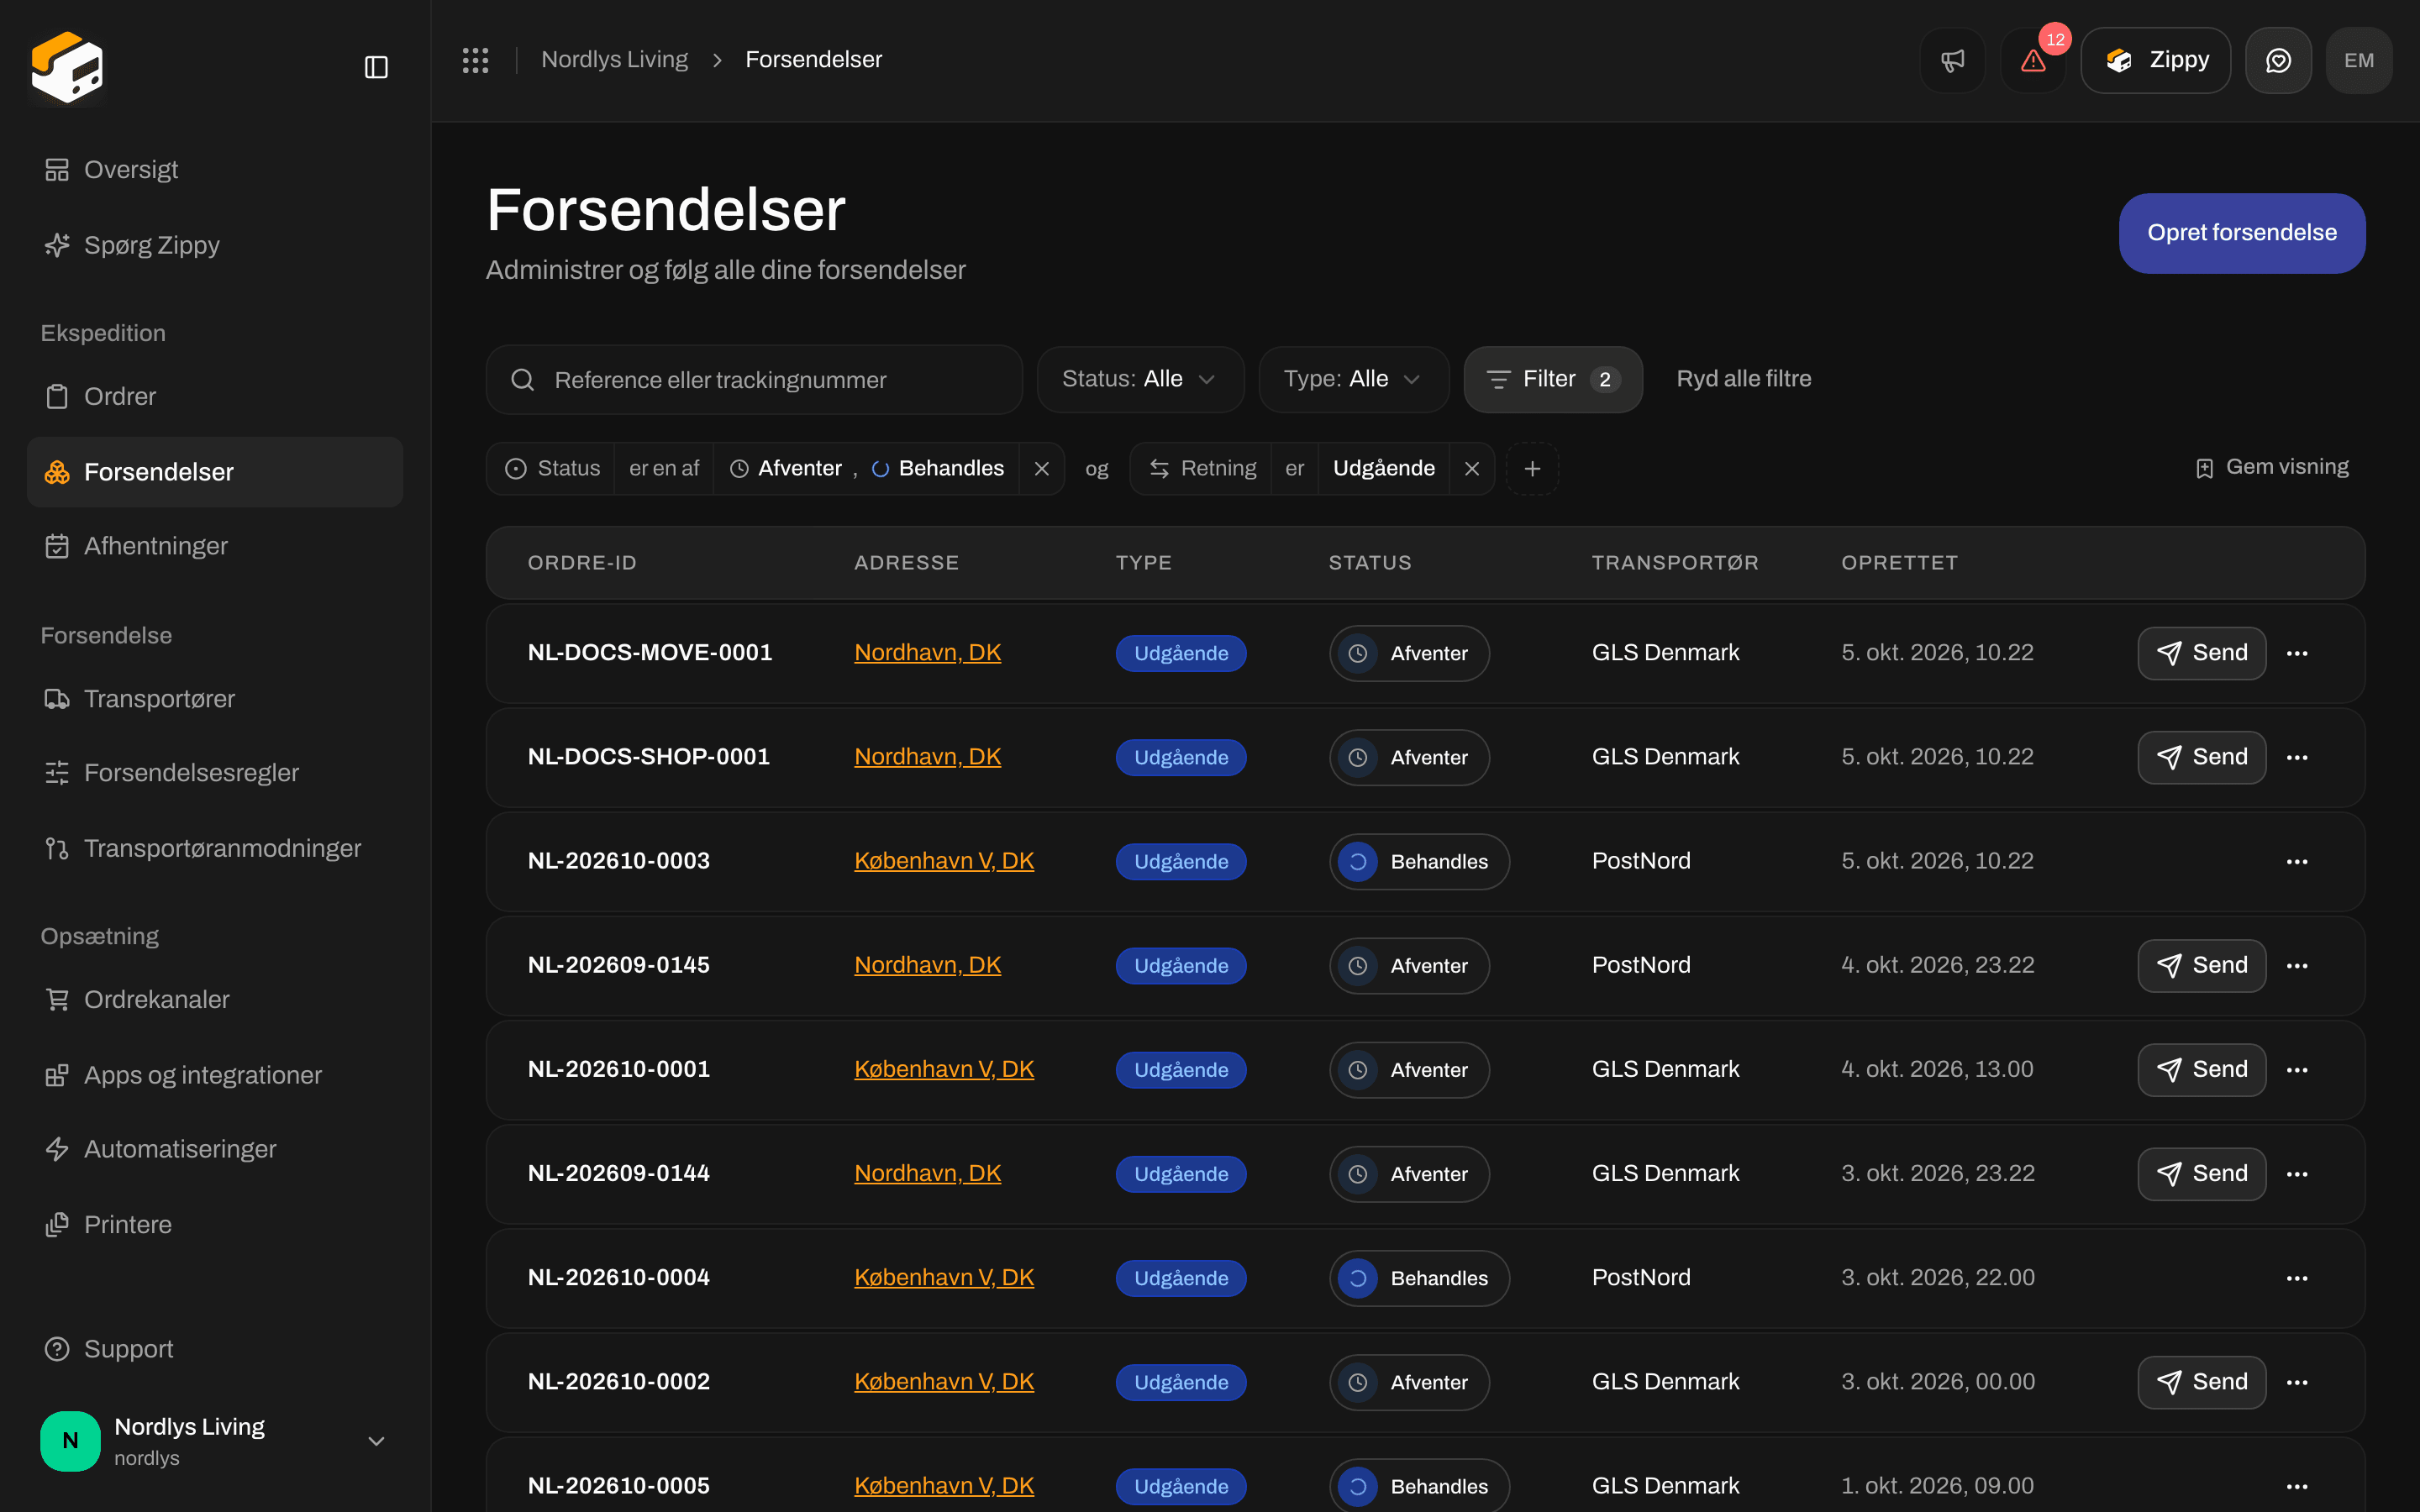2420x1512 pixels.
Task: Open Nordhavn, DK address of NL-DOCS-MOVE-0001
Action: [927, 653]
